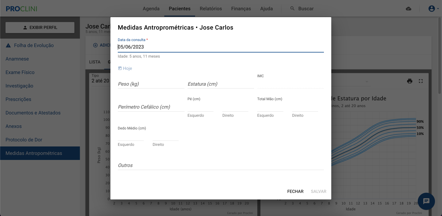
Task: Click the Data da consulta field
Action: 221,47
